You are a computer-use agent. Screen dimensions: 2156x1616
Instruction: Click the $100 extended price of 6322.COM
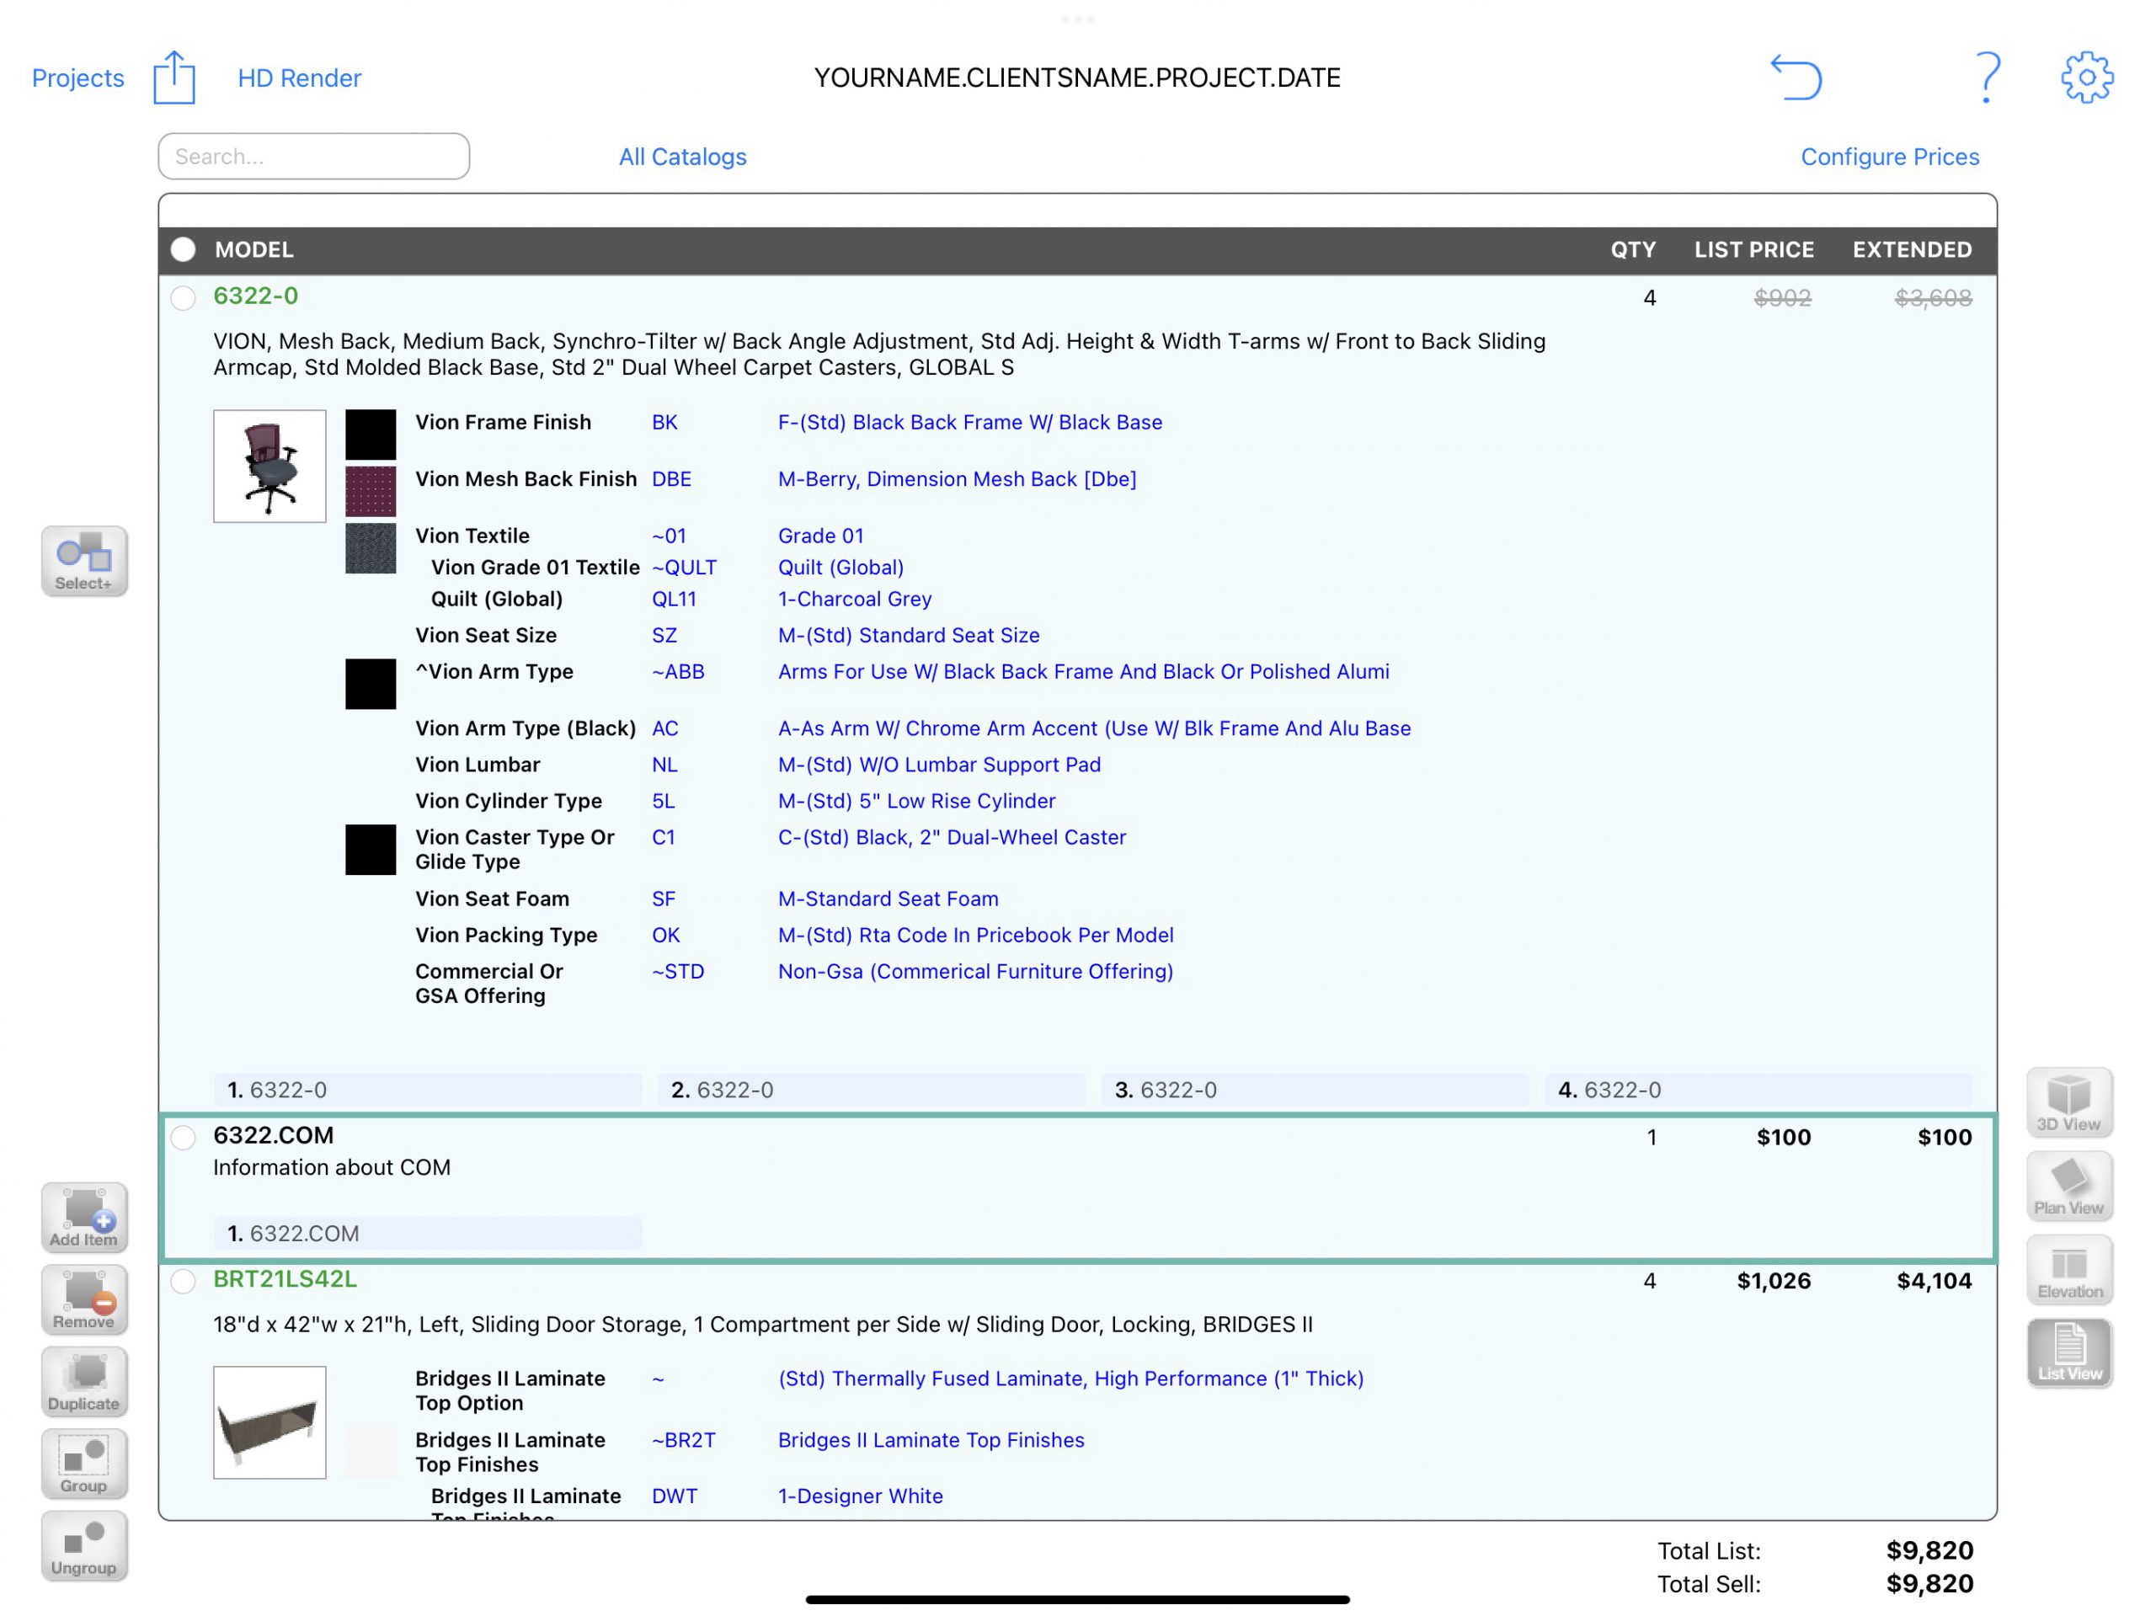[1945, 1138]
